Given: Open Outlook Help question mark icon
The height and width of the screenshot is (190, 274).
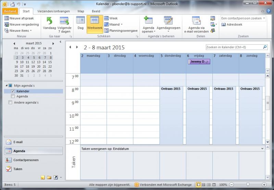Looking at the screenshot, I should [269, 11].
